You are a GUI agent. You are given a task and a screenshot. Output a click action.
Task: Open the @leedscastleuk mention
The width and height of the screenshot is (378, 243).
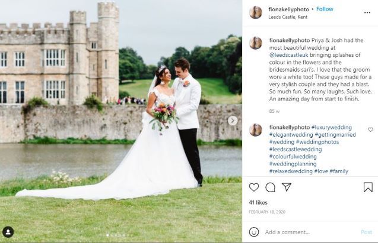coord(289,55)
